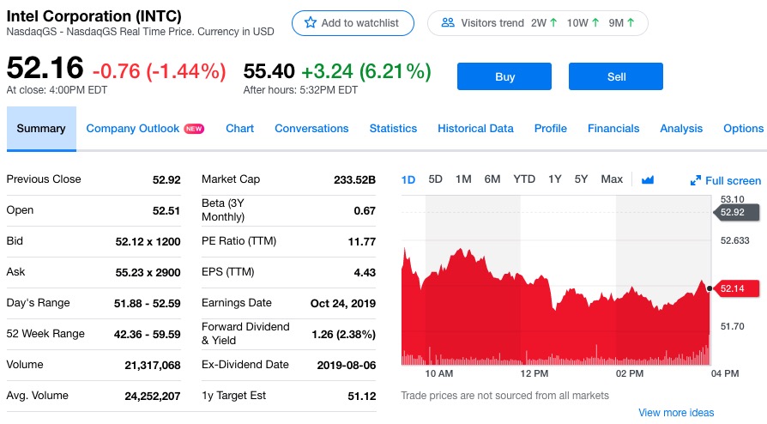Click the dividend yield 1.26 (2.38%)
Image resolution: width=767 pixels, height=424 pixels.
click(x=343, y=335)
